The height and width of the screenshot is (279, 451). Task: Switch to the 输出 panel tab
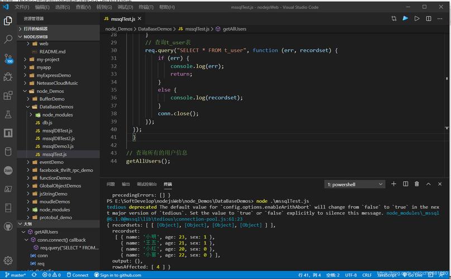click(126, 184)
